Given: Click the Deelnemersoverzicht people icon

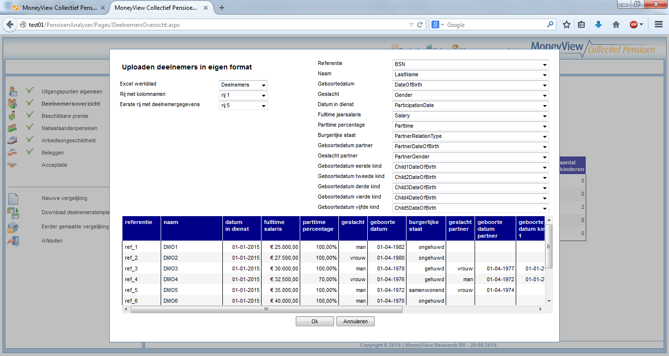Looking at the screenshot, I should coord(13,103).
